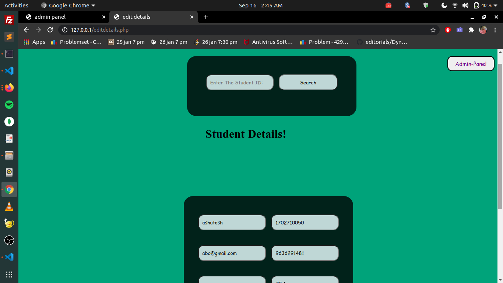503x283 pixels.
Task: Select the Google Chrome dock icon
Action: [9, 189]
